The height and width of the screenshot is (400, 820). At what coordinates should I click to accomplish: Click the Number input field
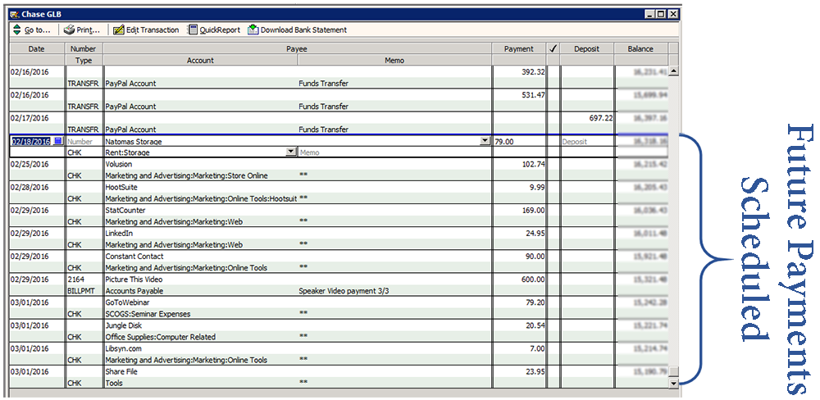[x=84, y=141]
